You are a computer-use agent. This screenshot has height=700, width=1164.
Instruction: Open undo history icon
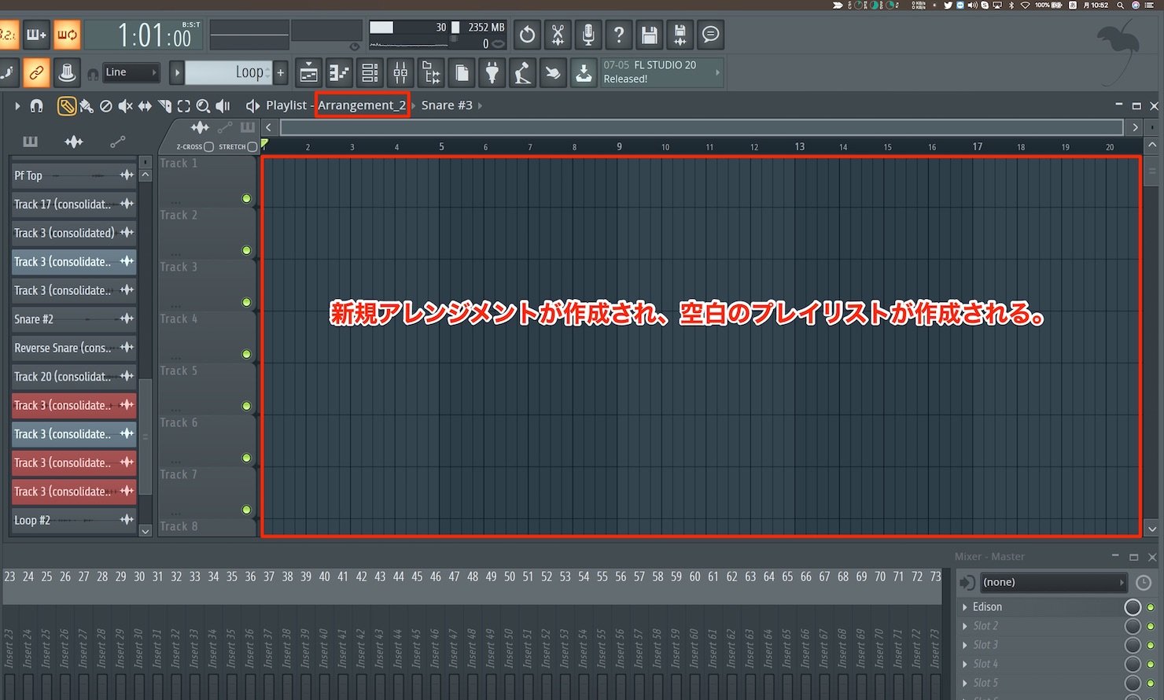click(x=527, y=35)
